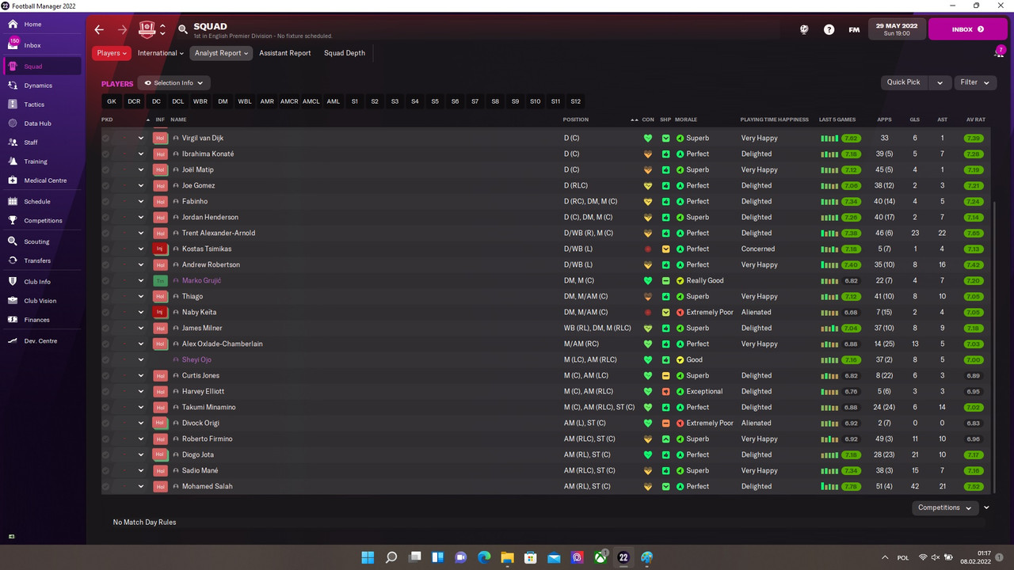Click the date panel showing 29 May 2022
Screen dimensions: 1014x570
tap(896, 29)
